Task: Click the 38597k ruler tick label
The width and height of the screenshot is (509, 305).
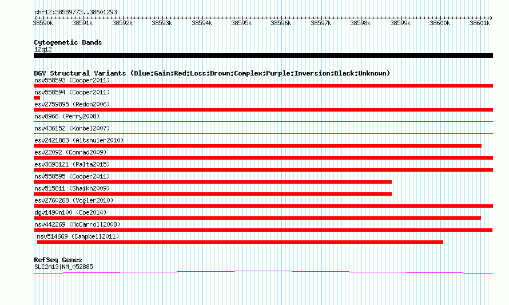Action: coord(321,23)
